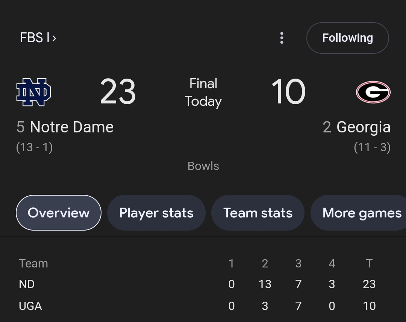Open the three-dot options menu
Screen dimensions: 406x322
[x=282, y=38]
